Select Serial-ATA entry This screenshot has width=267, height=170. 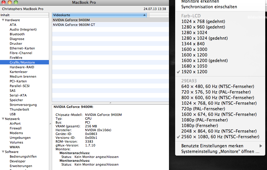coord(18,95)
